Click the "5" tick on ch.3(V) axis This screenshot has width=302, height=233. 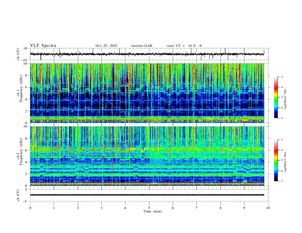tap(26, 190)
